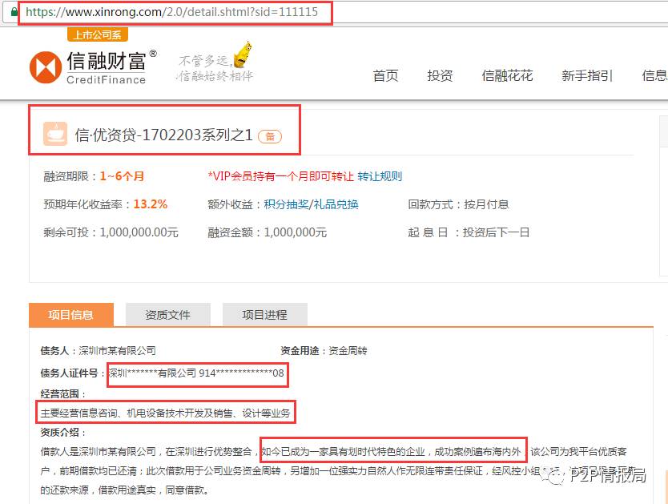
Task: Switch to the 项目进程 tab
Action: click(x=264, y=315)
